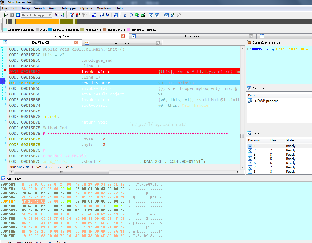Screen dimensions: 312x243
Task: Open the Options menu
Action: pos(87,8)
